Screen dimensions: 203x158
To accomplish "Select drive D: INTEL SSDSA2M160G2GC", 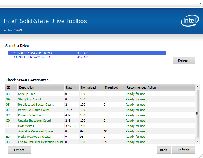I will pos(87,57).
